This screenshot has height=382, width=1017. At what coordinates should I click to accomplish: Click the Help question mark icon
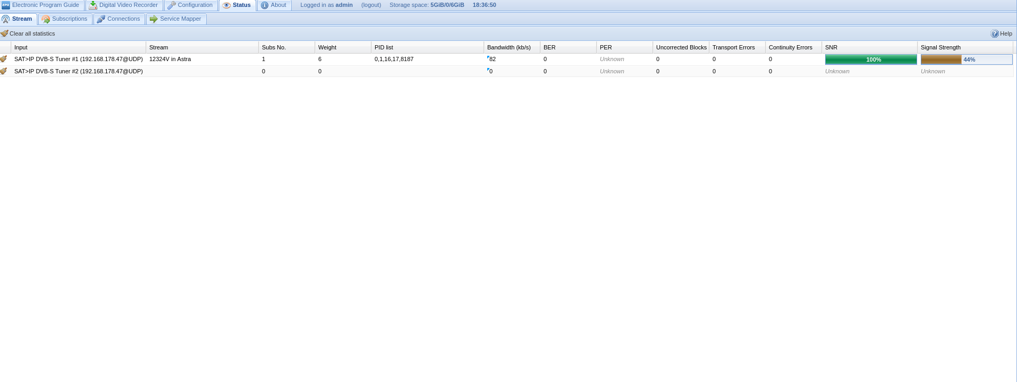[x=995, y=33]
